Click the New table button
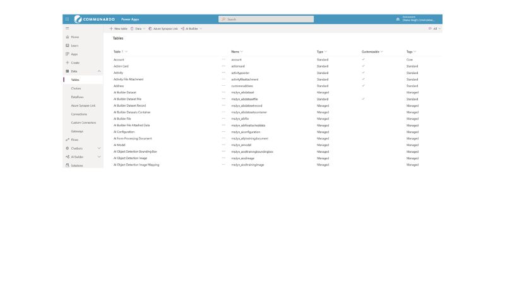Image resolution: width=505 pixels, height=284 pixels. pos(118,28)
